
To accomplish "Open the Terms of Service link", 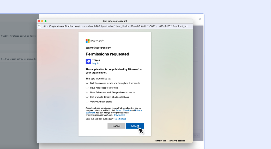I will click(123, 110).
